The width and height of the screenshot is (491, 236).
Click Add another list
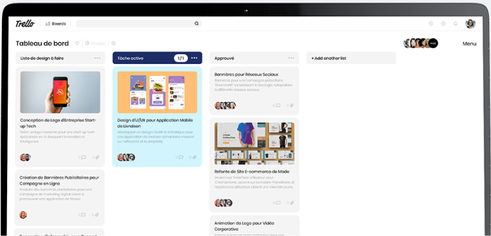point(328,58)
